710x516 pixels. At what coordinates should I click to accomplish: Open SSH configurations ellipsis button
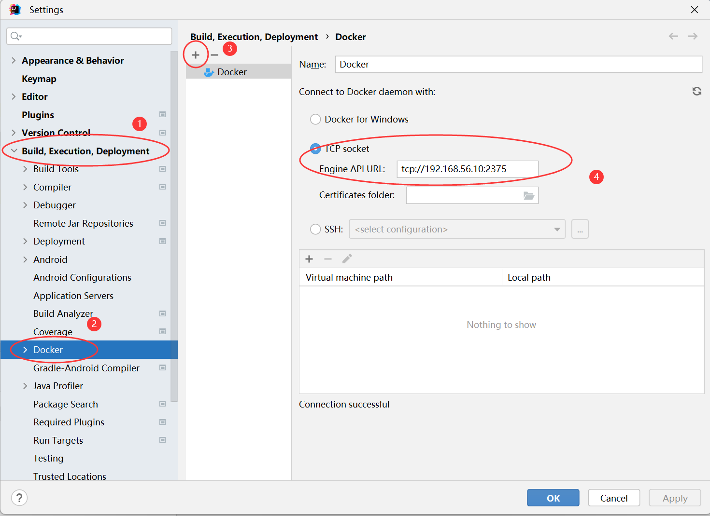pyautogui.click(x=580, y=229)
